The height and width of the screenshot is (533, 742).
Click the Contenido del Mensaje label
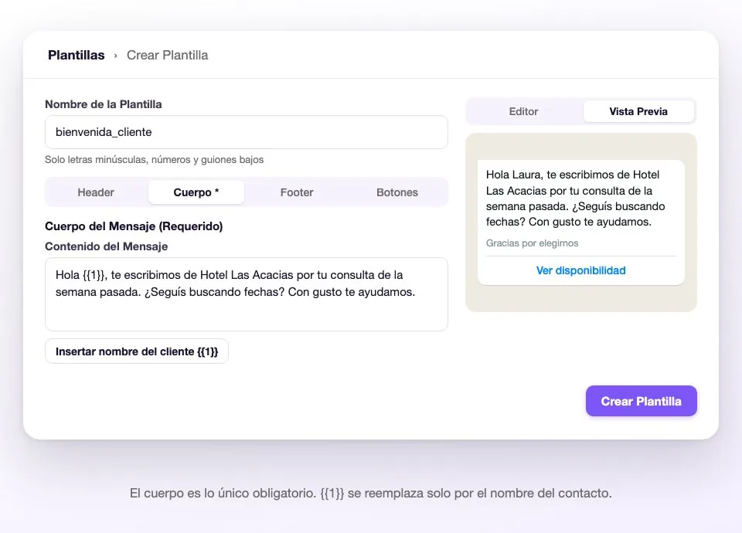click(x=107, y=246)
